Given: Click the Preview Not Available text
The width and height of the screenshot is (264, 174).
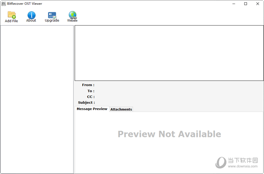Looking at the screenshot, I should (169, 134).
